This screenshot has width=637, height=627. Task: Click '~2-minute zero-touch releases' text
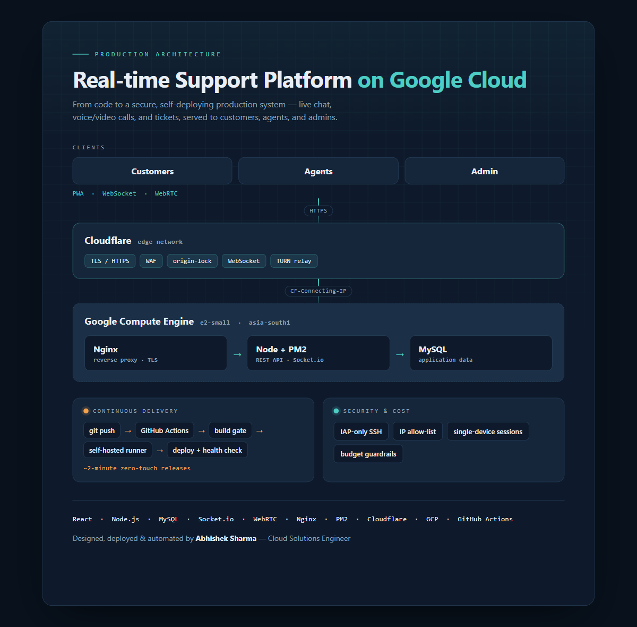coord(137,468)
